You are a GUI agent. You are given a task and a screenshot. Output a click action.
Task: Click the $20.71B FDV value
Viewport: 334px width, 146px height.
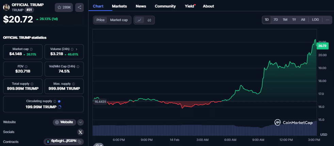pyautogui.click(x=23, y=71)
